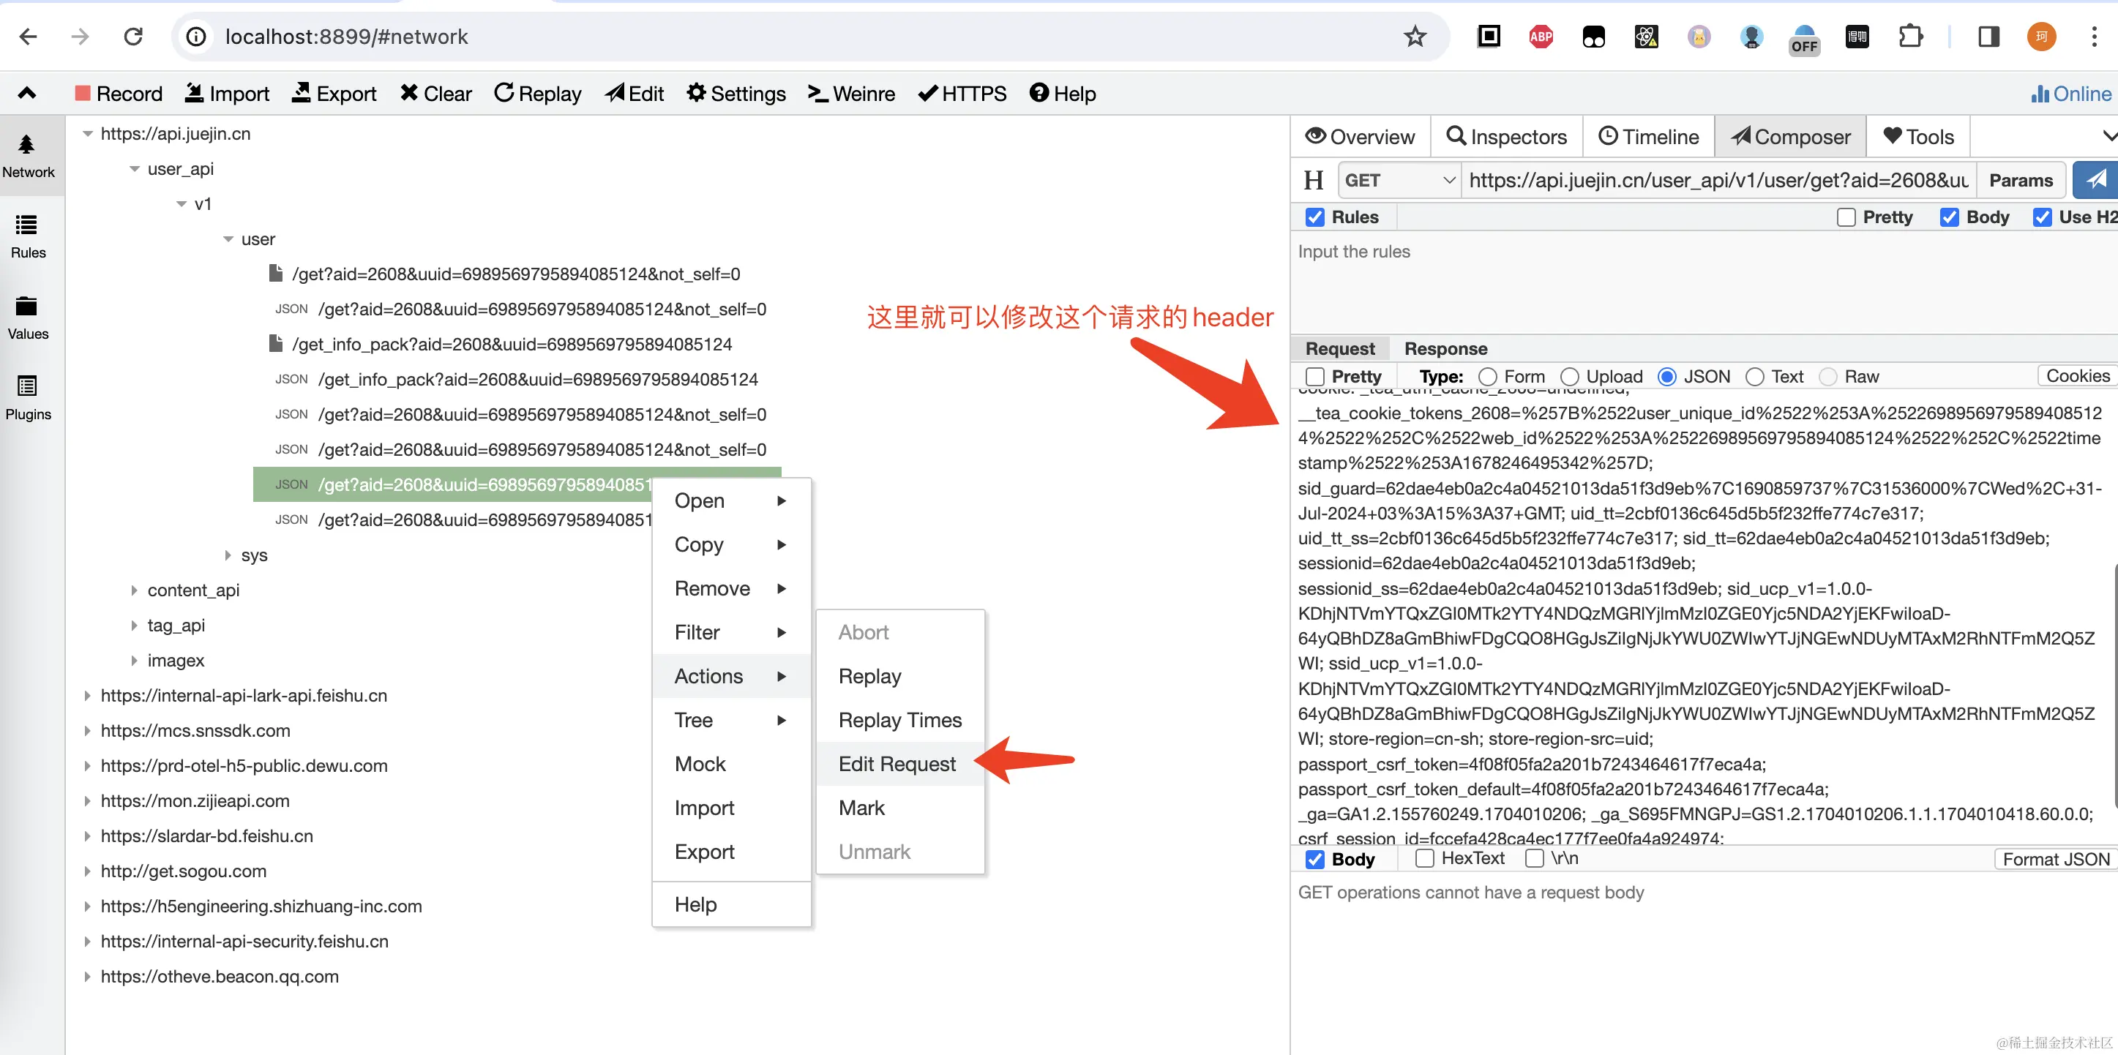Open the GET method dropdown
Viewport: 2118px width, 1055px height.
tap(1399, 180)
